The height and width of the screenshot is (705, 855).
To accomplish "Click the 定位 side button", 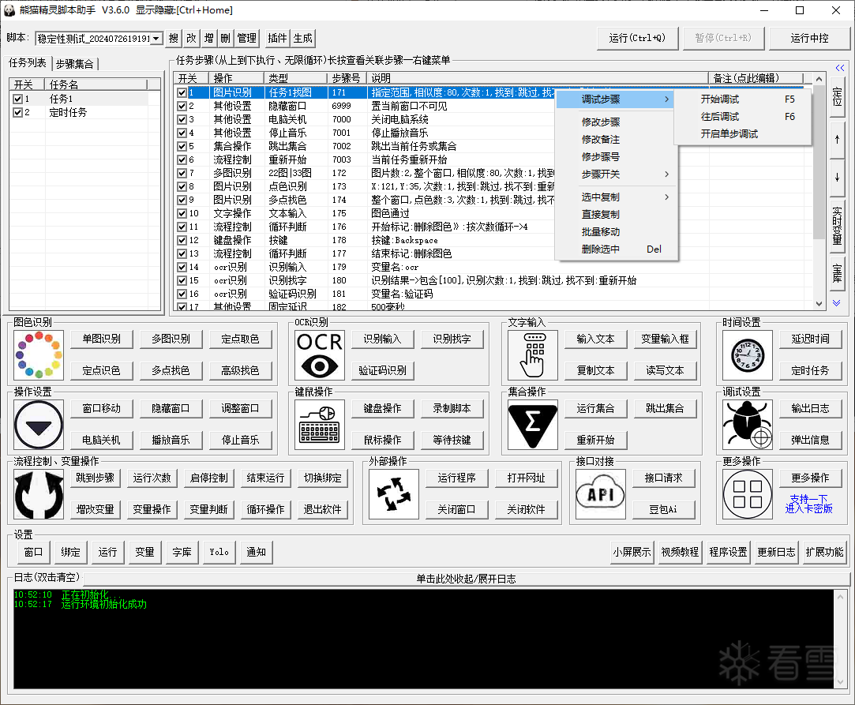I will point(837,96).
